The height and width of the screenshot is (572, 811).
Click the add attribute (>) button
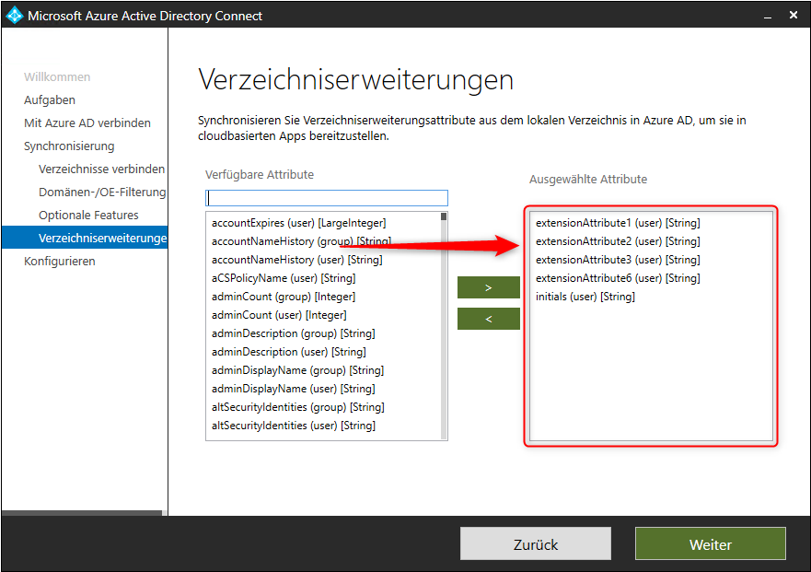pyautogui.click(x=488, y=287)
